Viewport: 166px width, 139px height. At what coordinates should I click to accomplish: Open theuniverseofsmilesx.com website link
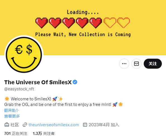[54, 125]
